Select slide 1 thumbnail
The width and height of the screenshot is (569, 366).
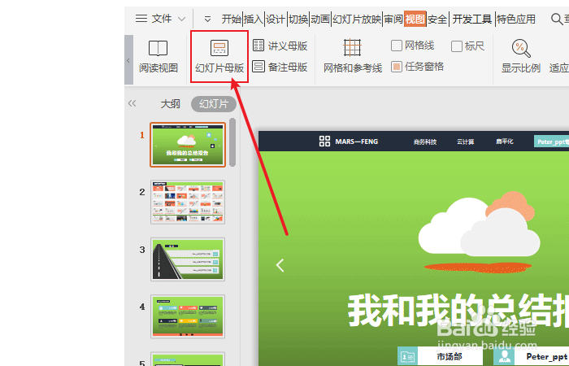pyautogui.click(x=188, y=145)
